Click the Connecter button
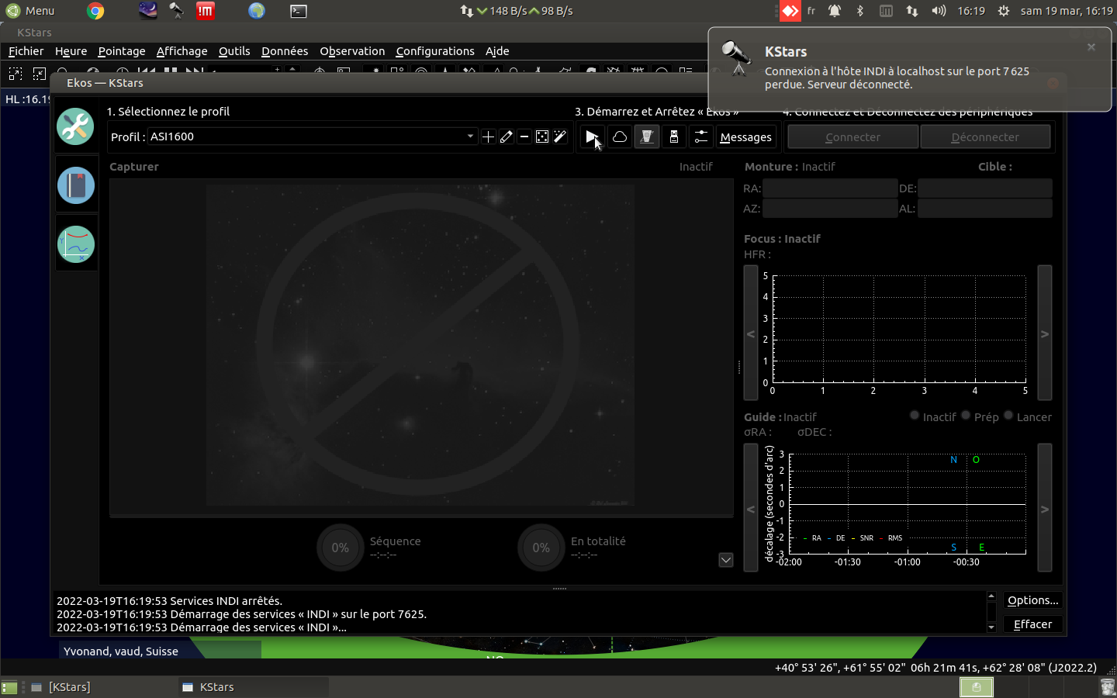The width and height of the screenshot is (1117, 698). pos(853,137)
